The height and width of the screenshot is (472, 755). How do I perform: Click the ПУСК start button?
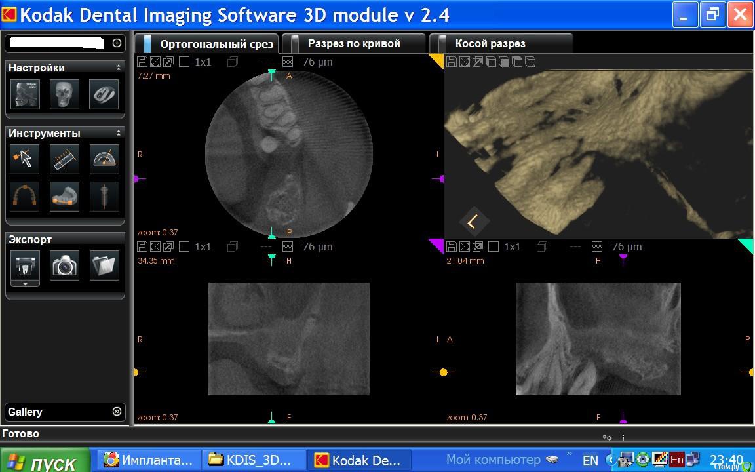pyautogui.click(x=45, y=462)
